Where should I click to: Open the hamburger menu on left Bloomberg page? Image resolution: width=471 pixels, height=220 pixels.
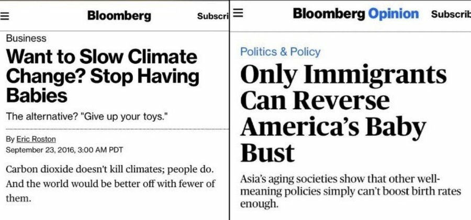coord(4,16)
